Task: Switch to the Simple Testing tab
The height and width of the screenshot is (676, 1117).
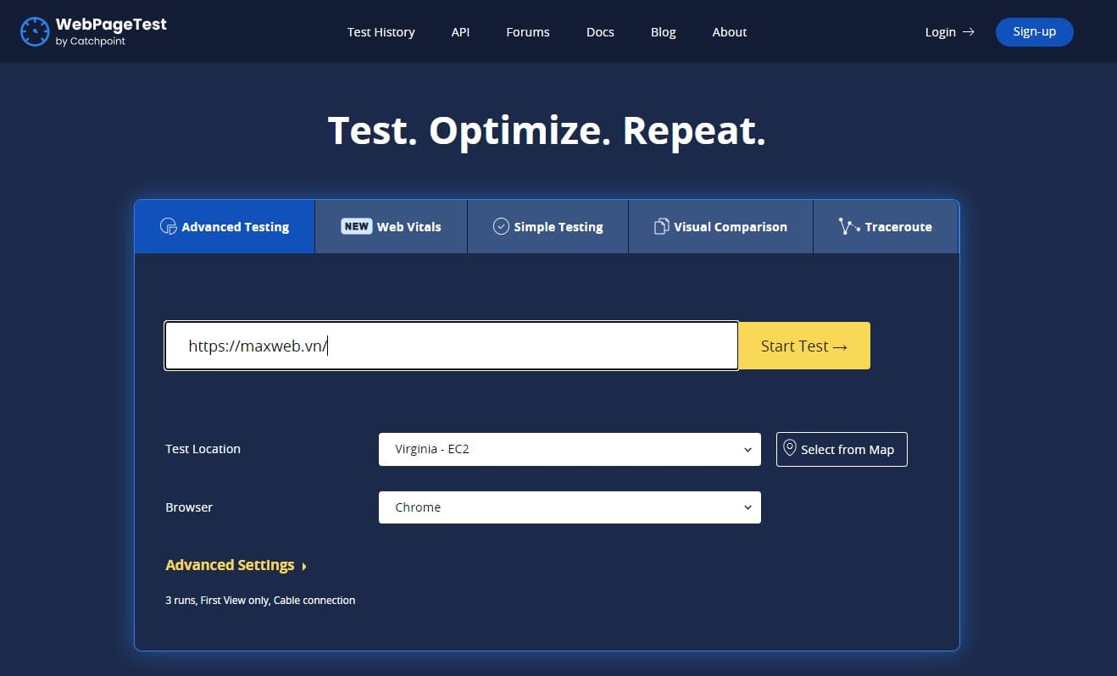Action: pyautogui.click(x=547, y=226)
